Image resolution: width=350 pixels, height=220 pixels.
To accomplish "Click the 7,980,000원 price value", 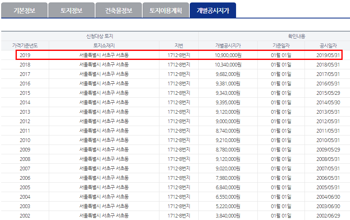I will (x=228, y=178).
